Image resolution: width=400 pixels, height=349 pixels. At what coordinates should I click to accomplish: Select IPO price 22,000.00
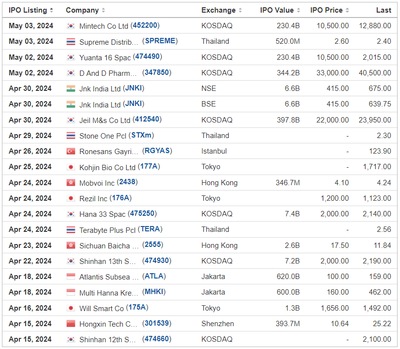[x=333, y=120]
